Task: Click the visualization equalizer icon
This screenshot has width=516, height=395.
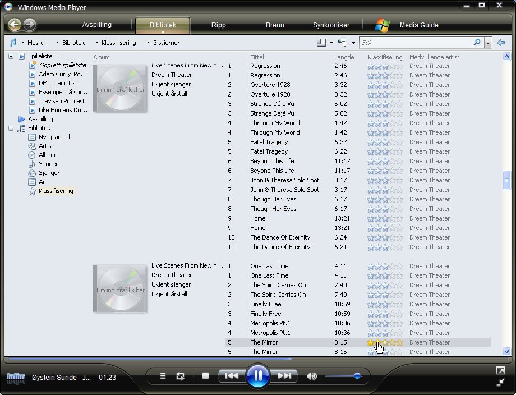Action: click(16, 378)
